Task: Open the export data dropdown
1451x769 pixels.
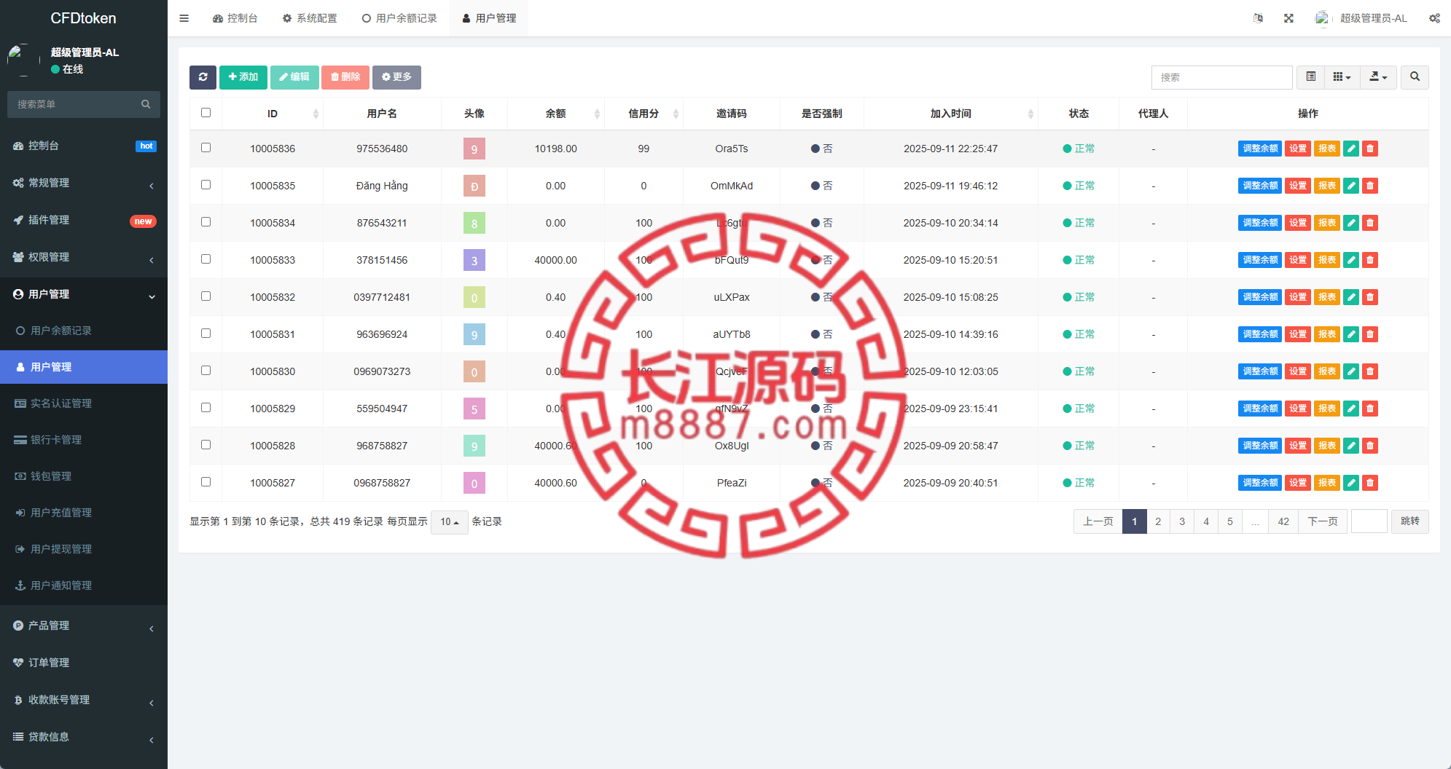Action: [1378, 77]
